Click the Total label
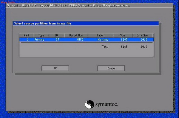179x118 pixels. (x=105, y=47)
